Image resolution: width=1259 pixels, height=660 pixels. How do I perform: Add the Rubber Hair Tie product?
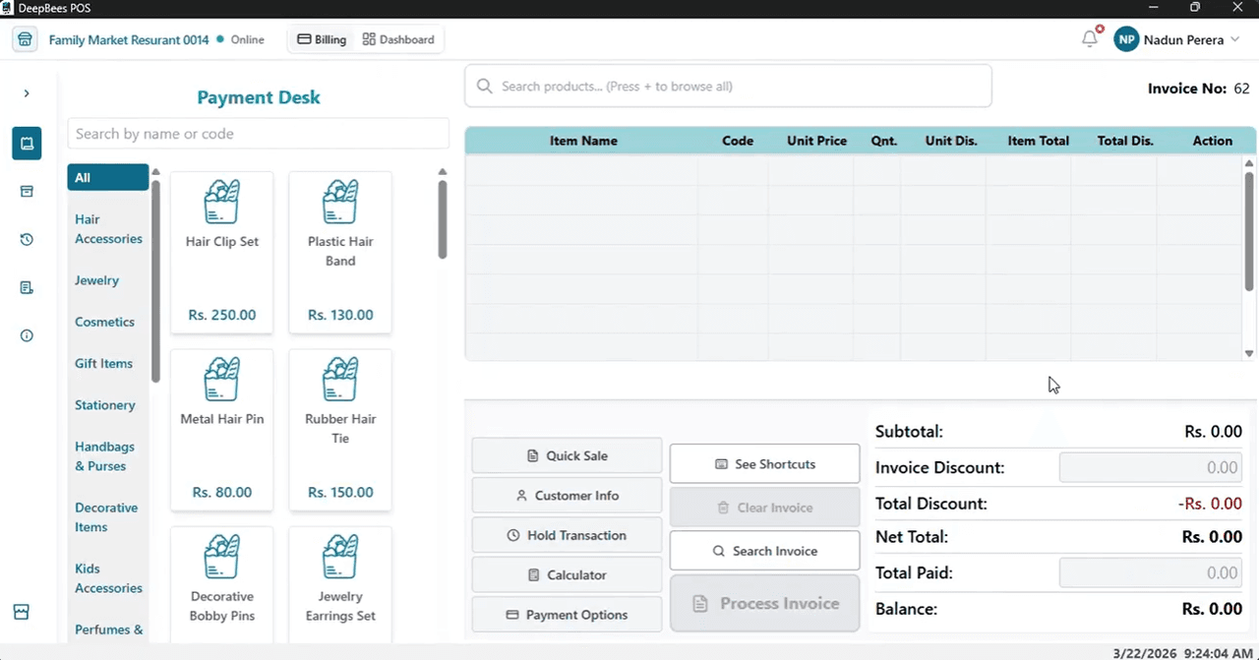click(340, 430)
